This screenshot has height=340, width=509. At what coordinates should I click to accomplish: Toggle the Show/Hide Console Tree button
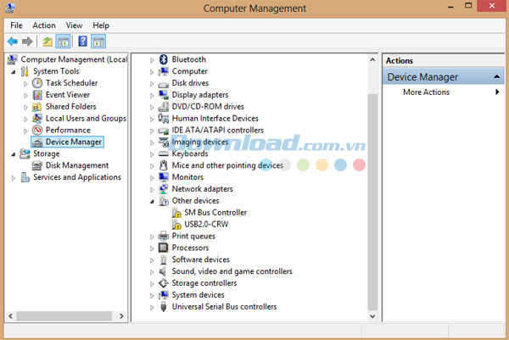pyautogui.click(x=64, y=42)
